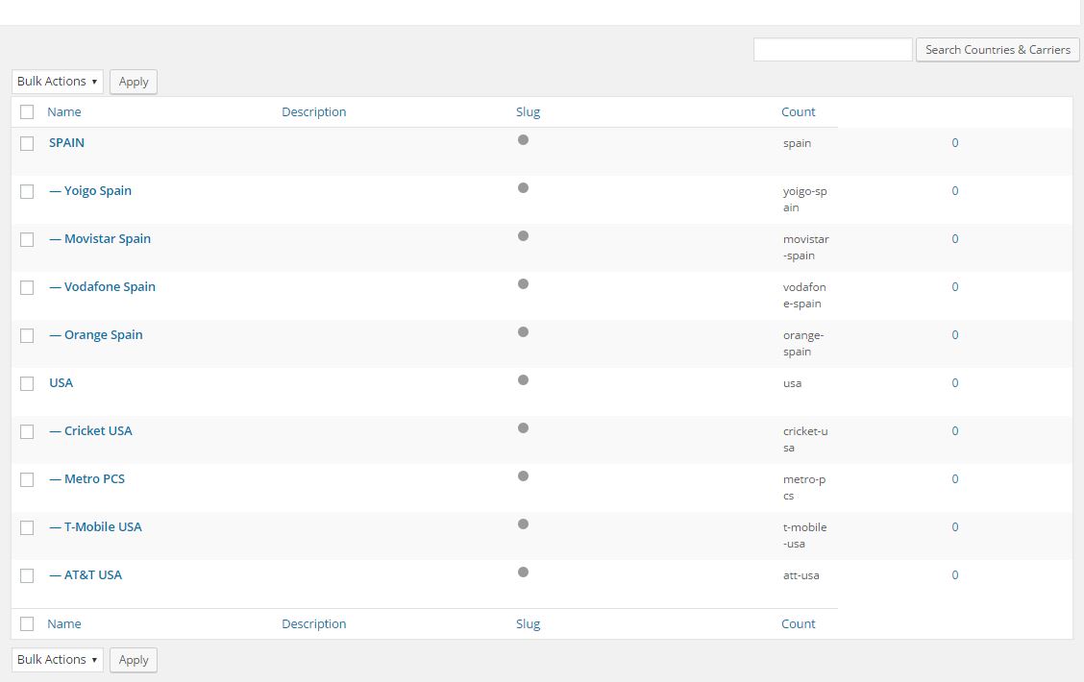Sort by Slug in table footer
Image resolution: width=1084 pixels, height=682 pixels.
tap(529, 624)
